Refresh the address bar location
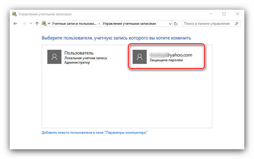 176,24
